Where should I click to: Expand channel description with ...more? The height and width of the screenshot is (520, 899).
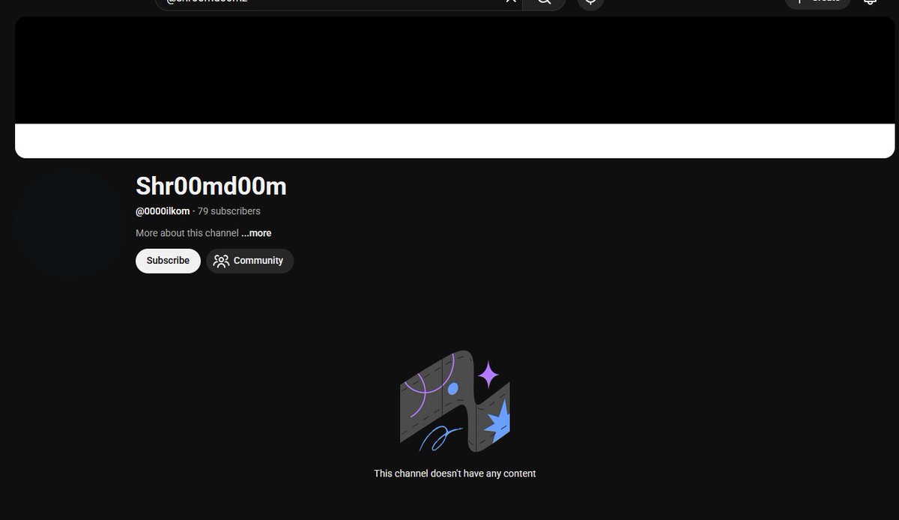[256, 233]
